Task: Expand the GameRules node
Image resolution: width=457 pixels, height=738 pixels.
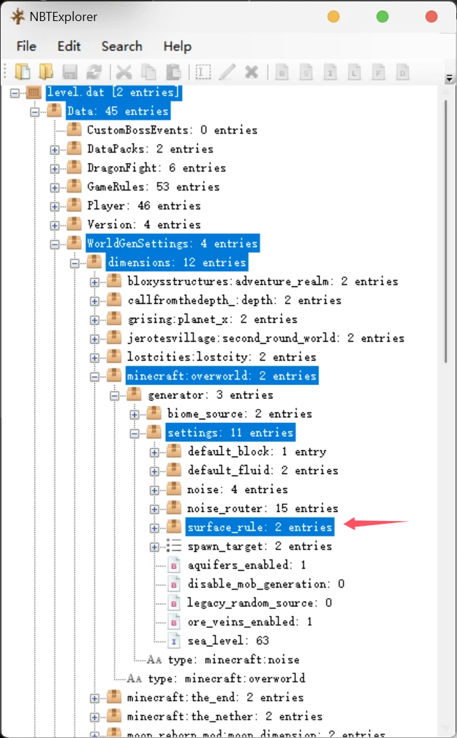Action: 55,188
